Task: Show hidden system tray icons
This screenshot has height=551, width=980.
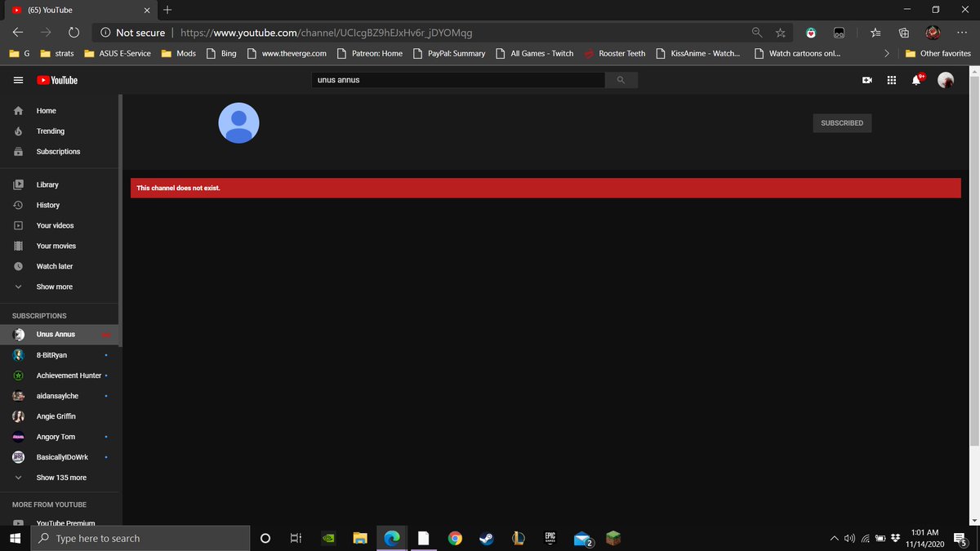Action: pyautogui.click(x=834, y=538)
